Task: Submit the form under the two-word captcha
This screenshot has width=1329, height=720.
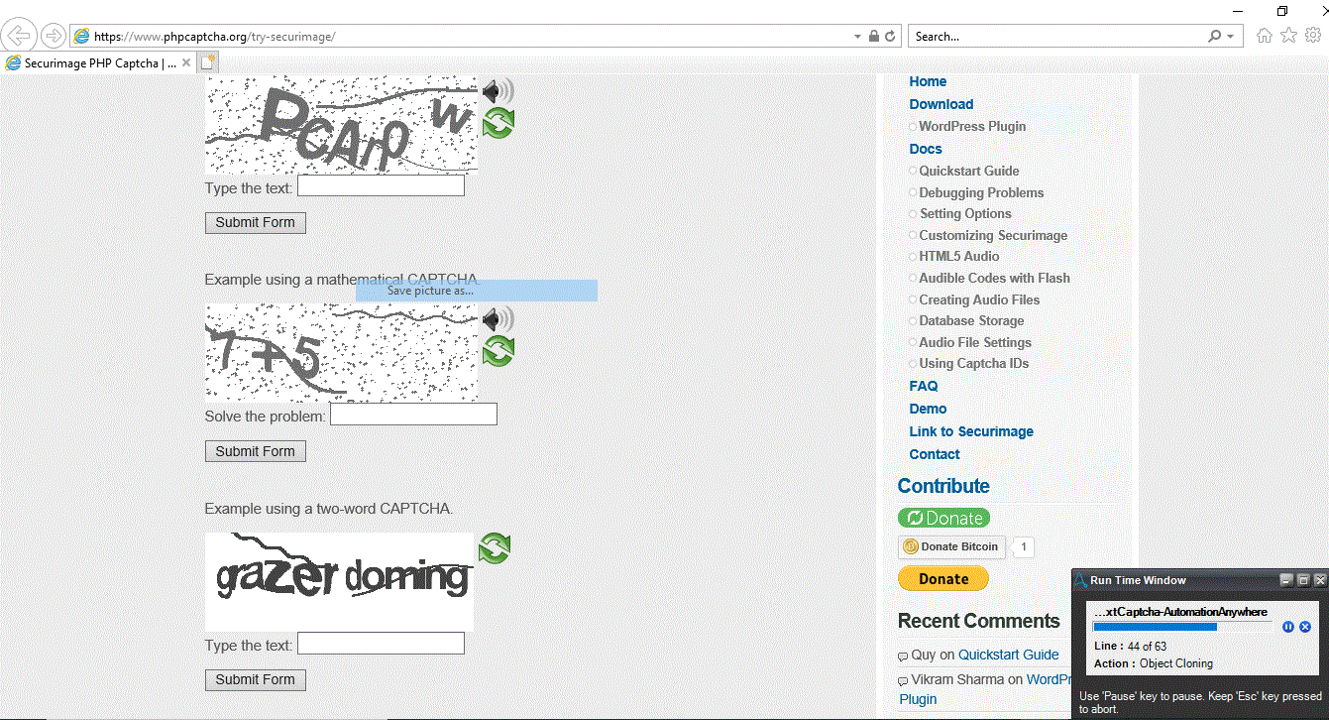Action: (256, 679)
